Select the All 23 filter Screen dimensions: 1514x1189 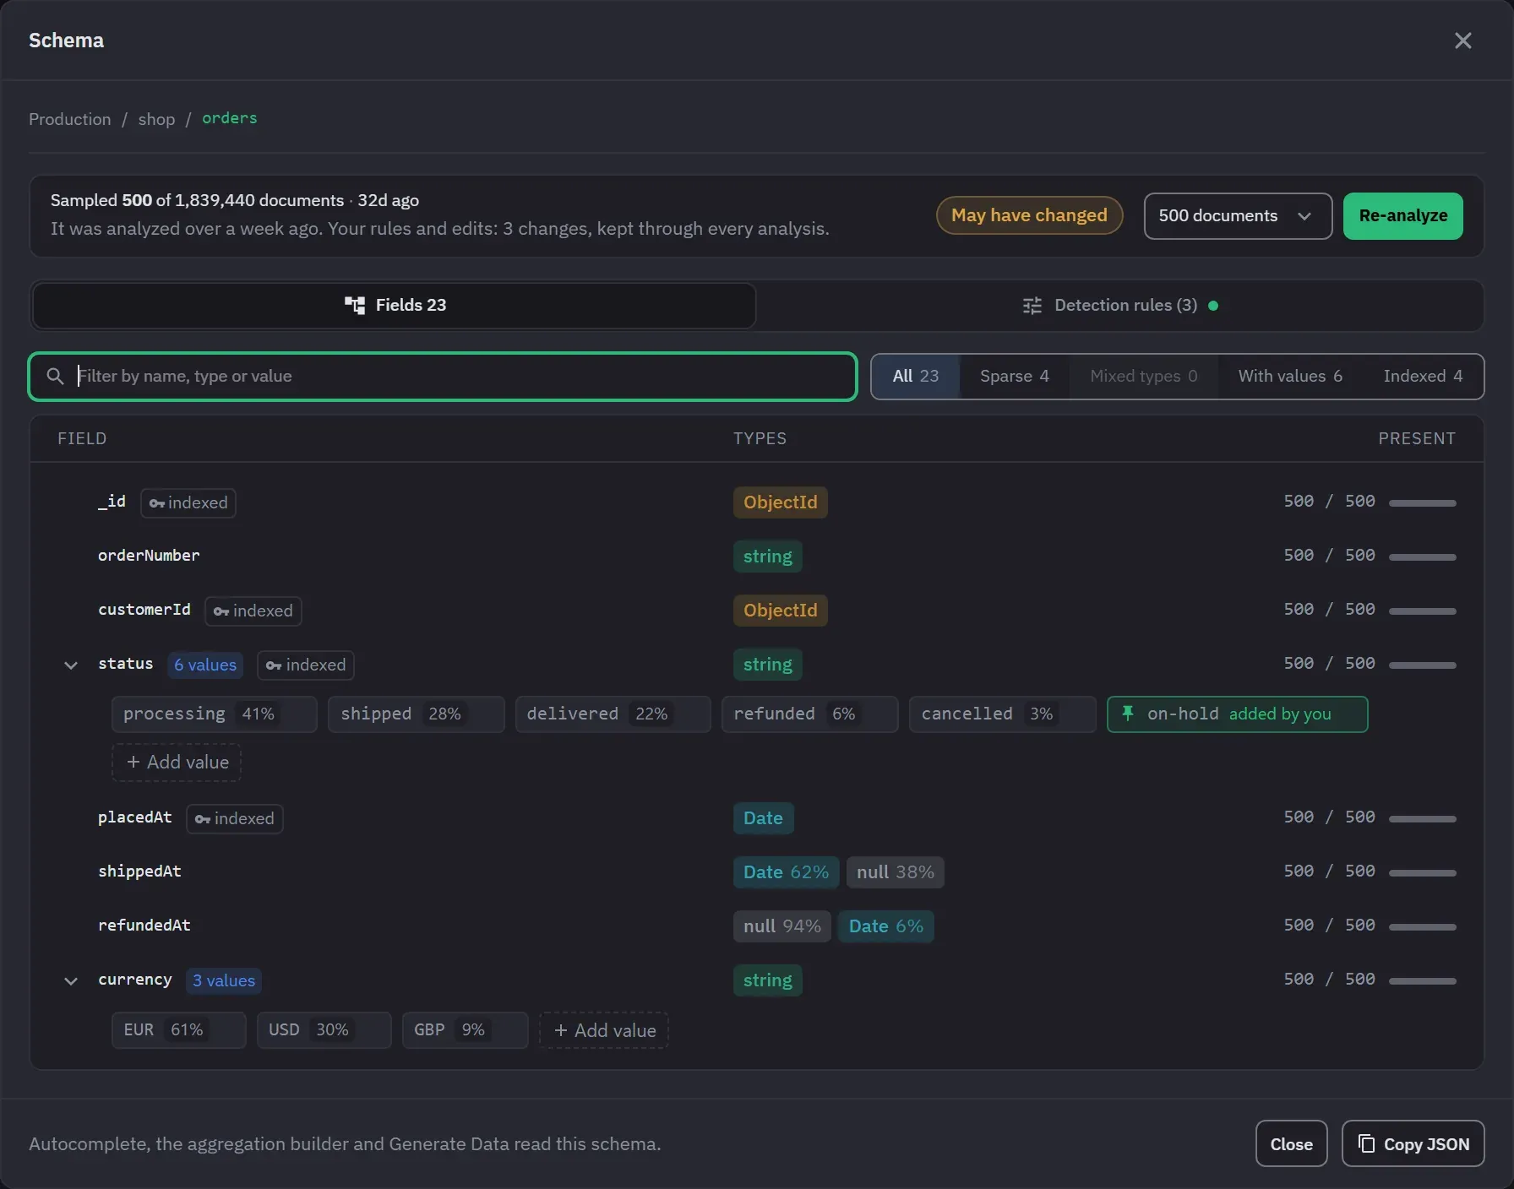(916, 376)
